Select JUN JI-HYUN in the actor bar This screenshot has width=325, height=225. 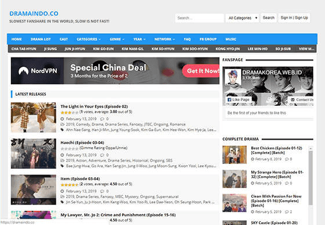coord(75,49)
